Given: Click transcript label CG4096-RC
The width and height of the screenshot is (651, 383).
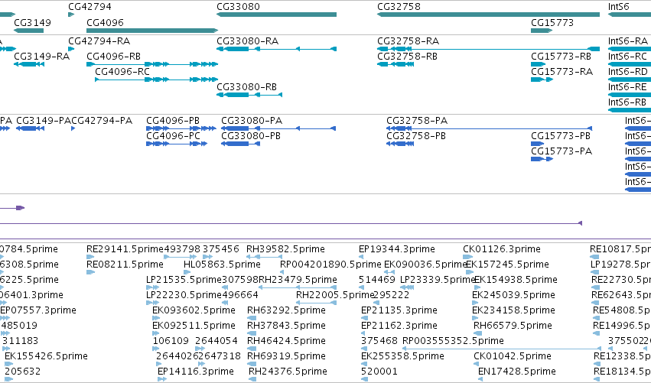Looking at the screenshot, I should click(x=122, y=72).
